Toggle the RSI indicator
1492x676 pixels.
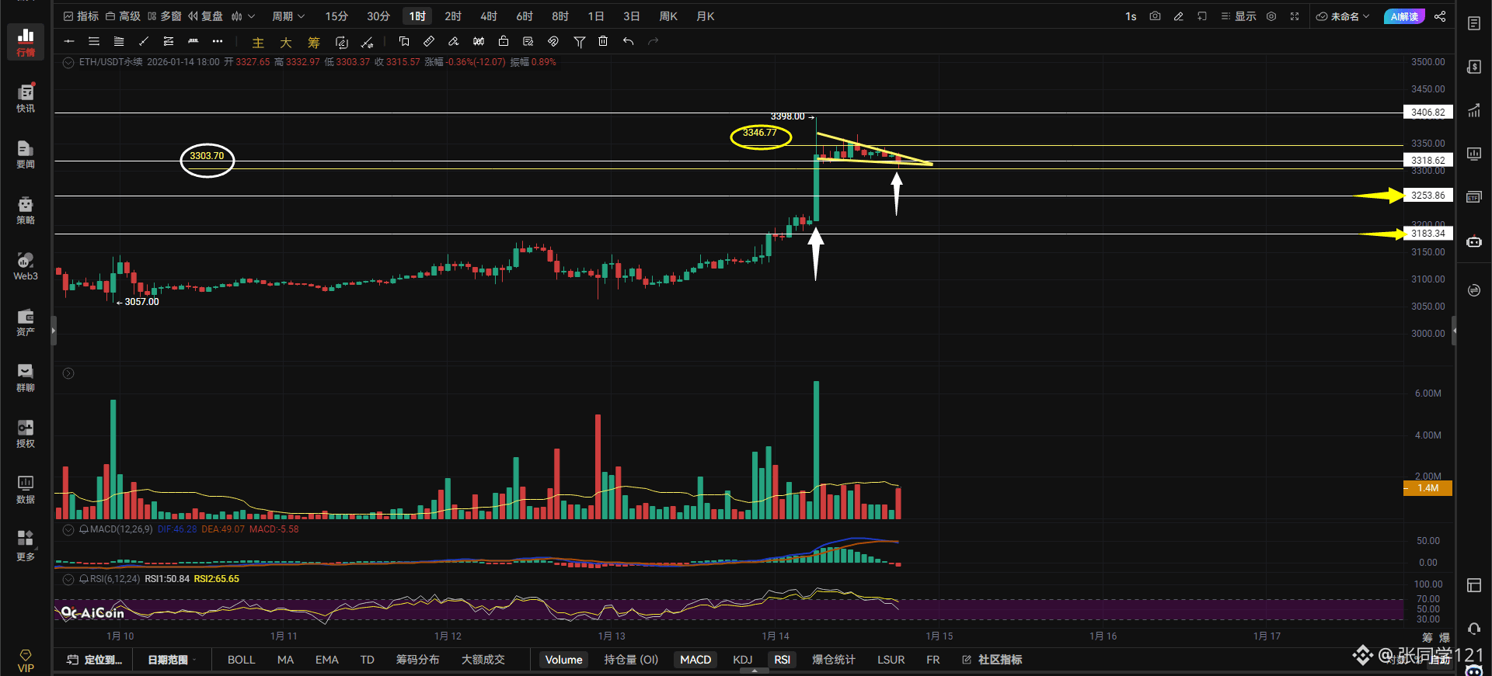783,660
